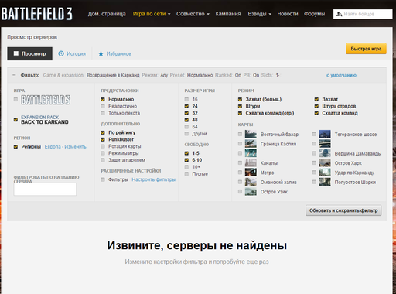396x294 pixels.
Task: Click the square icon on Просмотр tab
Action: tap(16, 53)
